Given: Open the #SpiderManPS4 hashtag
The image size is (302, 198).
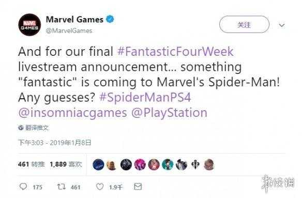Looking at the screenshot, I should tap(145, 97).
